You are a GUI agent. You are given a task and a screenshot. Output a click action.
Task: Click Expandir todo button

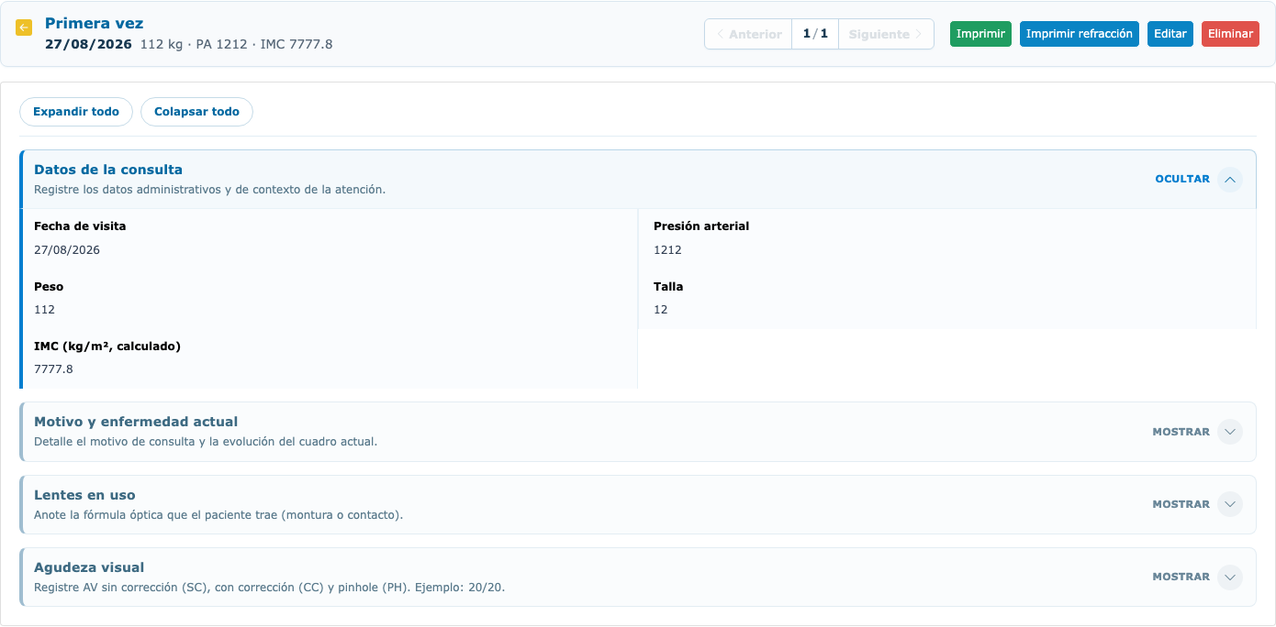pos(76,112)
